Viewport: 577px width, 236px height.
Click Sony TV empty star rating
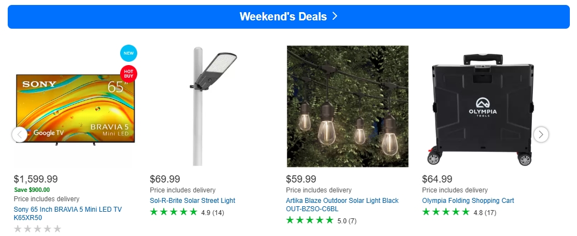37,229
